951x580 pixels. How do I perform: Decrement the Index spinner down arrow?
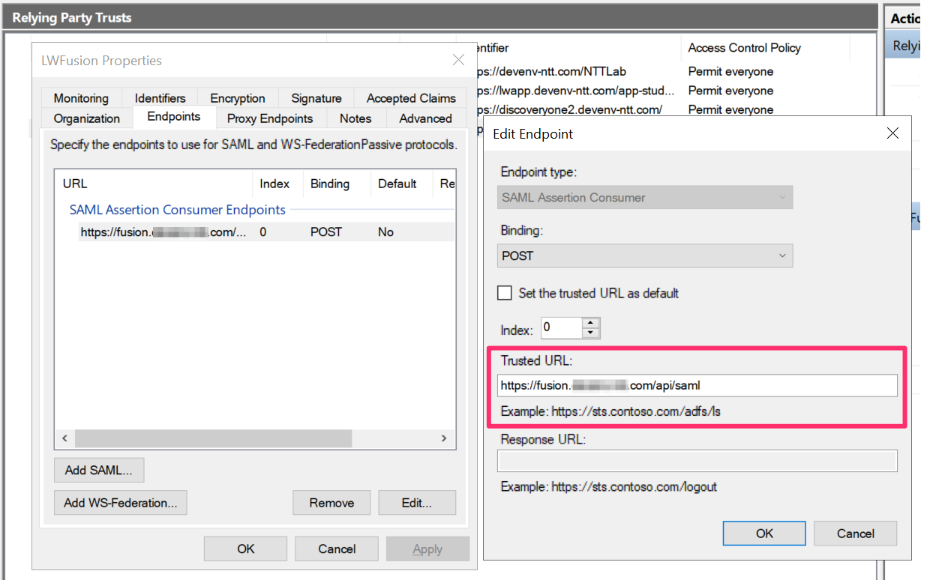[591, 333]
